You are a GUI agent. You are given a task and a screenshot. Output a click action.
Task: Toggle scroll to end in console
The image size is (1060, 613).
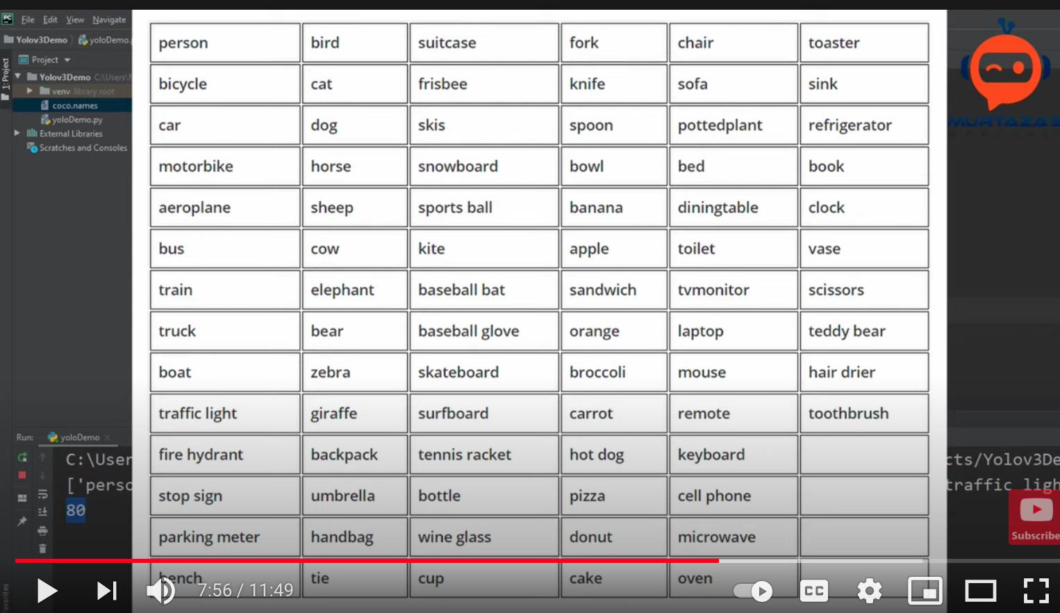42,512
